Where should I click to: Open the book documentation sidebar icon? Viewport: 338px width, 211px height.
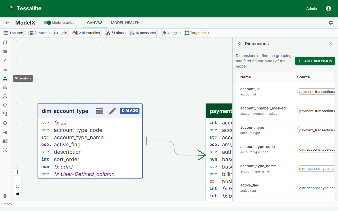point(5,141)
